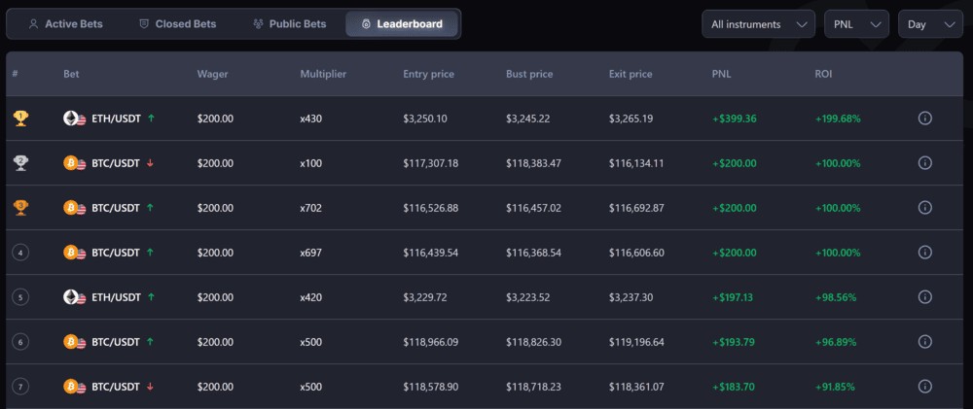Viewport: 973px width, 409px height.
Task: Click the Ethereum coin icon in the top row
Action: tap(71, 119)
